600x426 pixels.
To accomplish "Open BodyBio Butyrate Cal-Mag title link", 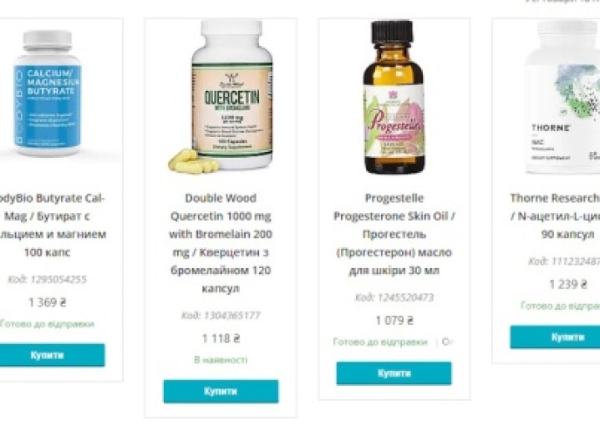I will pos(52,226).
